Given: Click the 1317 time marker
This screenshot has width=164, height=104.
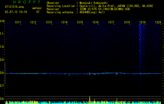Looking at the screenshot, I should (x=111, y=22).
